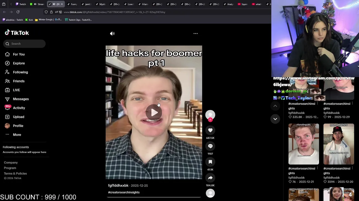Open the Winter Emojis bookmark folder

click(48, 20)
